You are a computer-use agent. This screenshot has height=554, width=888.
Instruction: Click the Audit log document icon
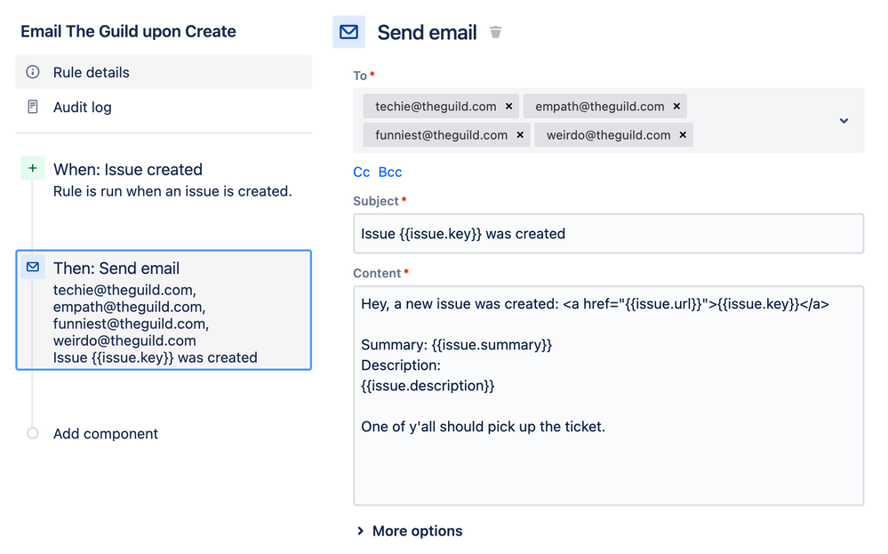[33, 107]
